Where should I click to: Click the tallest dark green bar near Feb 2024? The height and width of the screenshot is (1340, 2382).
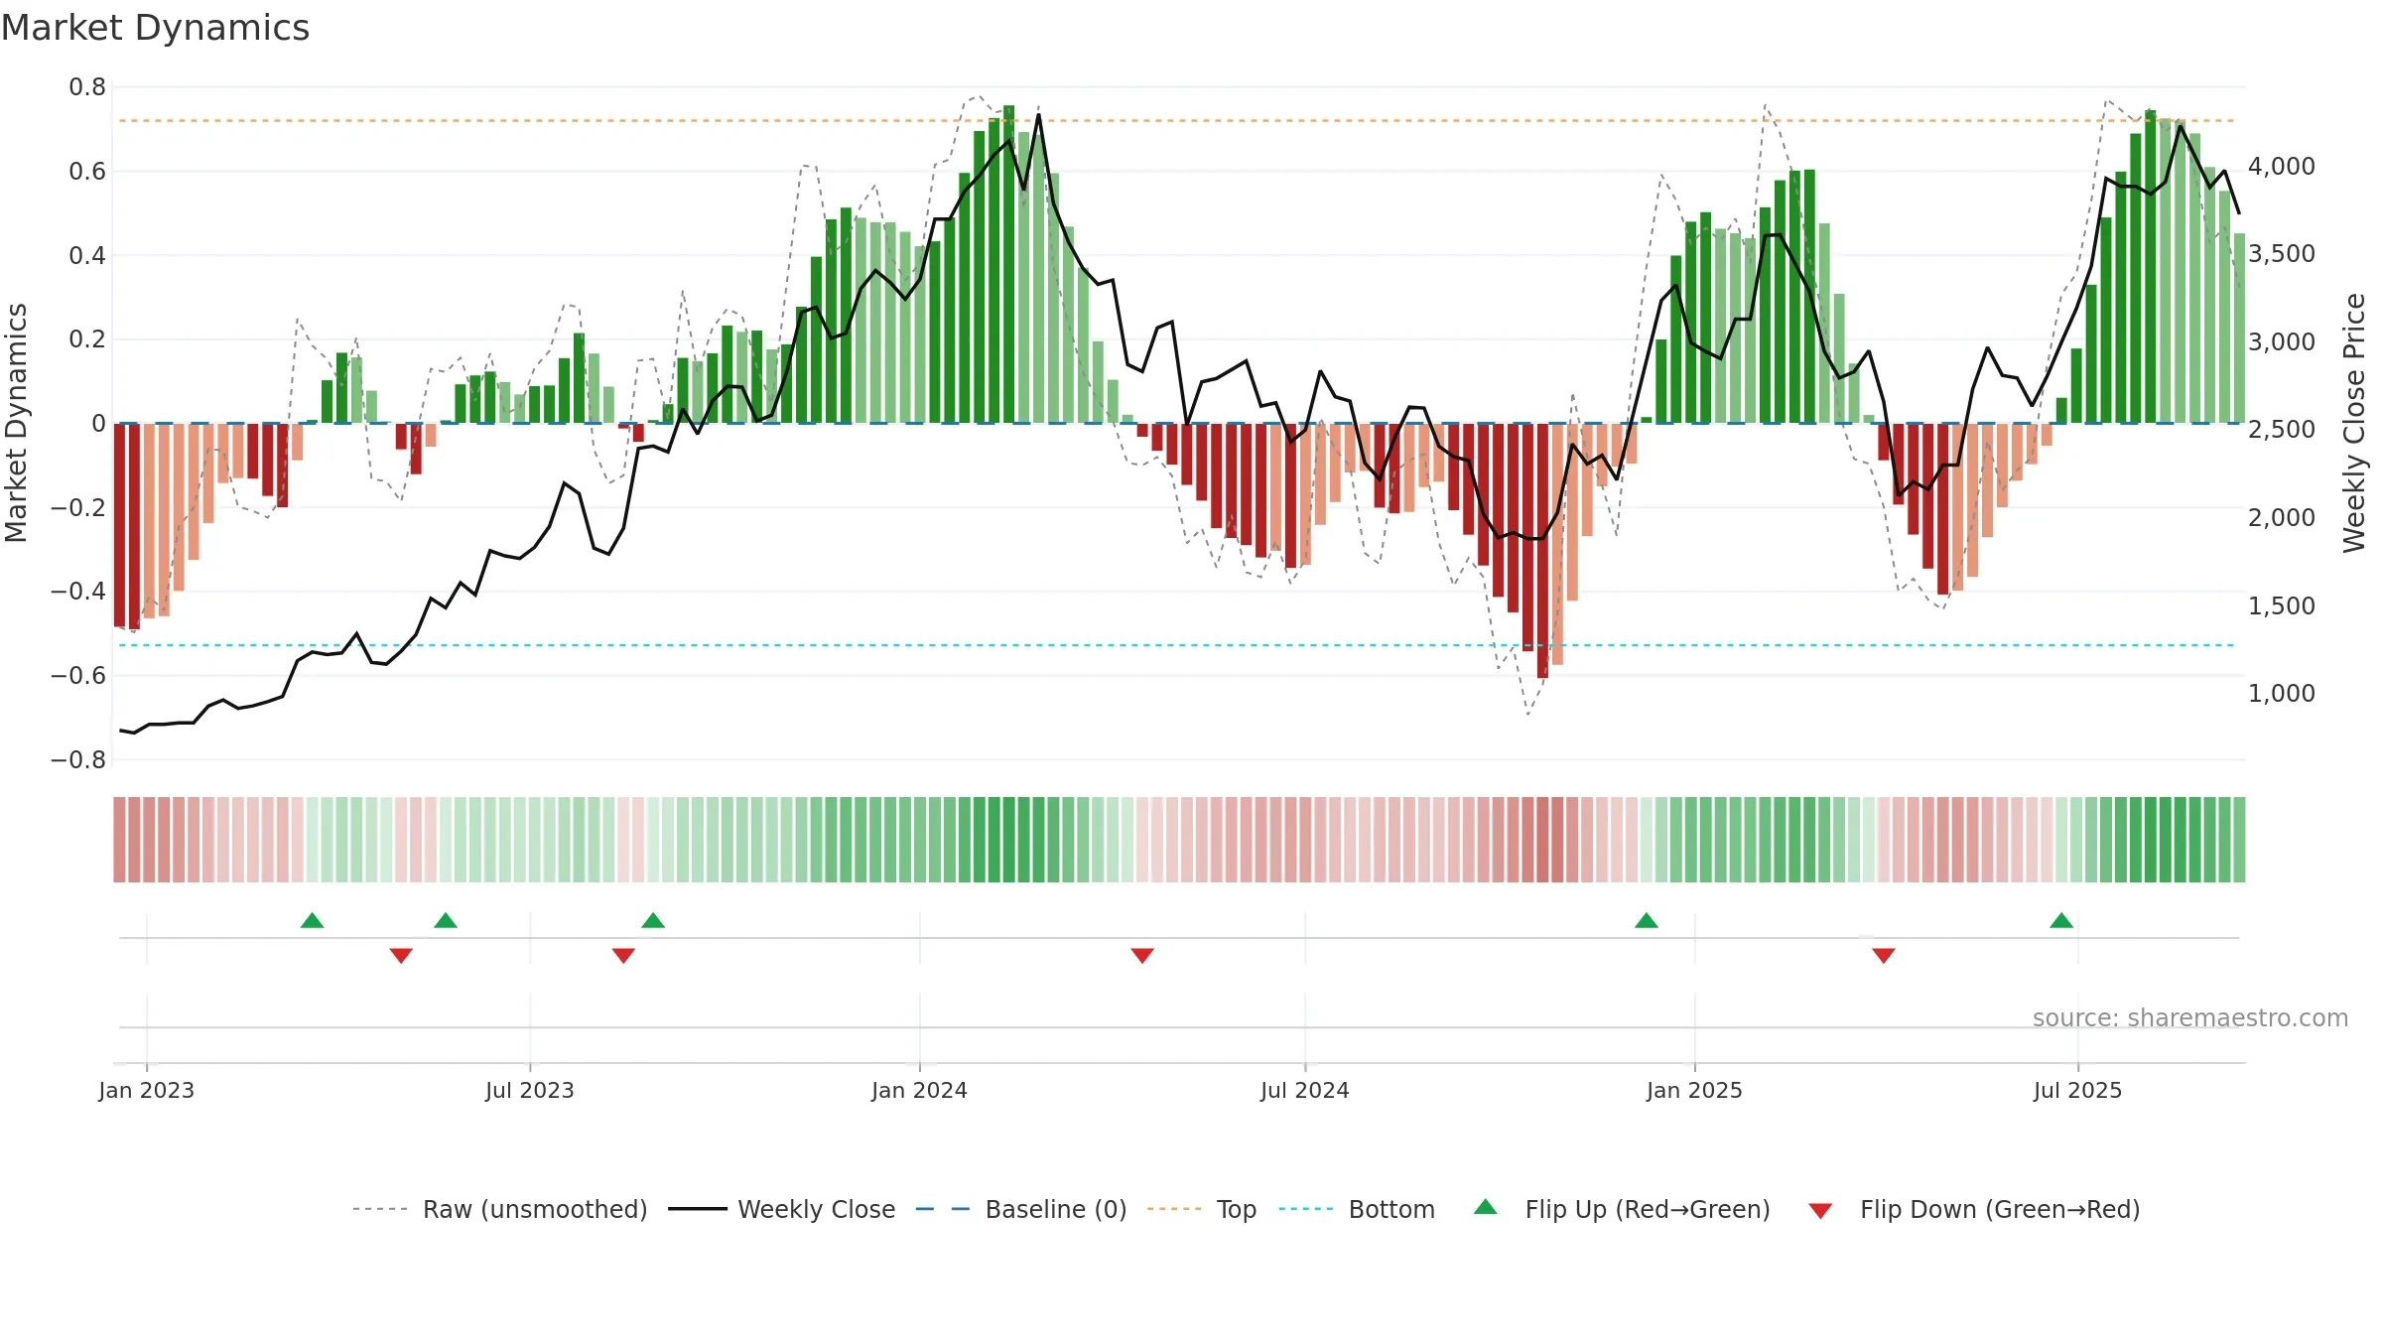point(1008,264)
